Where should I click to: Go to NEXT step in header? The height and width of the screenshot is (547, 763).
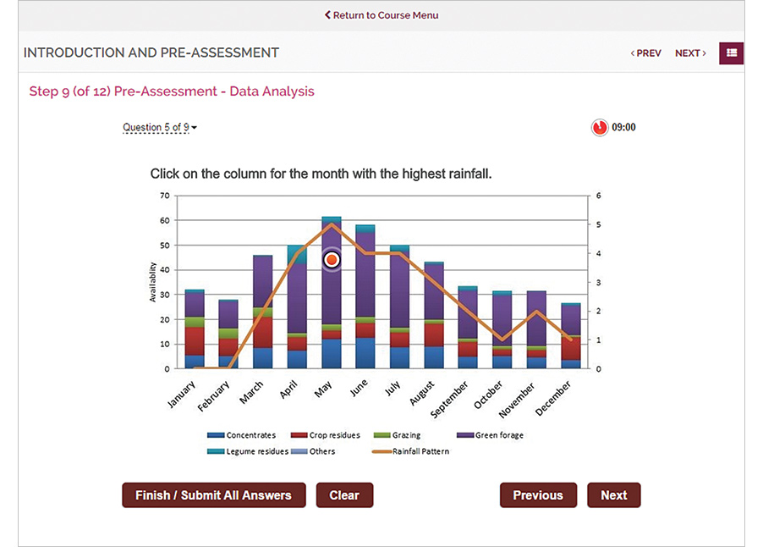(690, 53)
